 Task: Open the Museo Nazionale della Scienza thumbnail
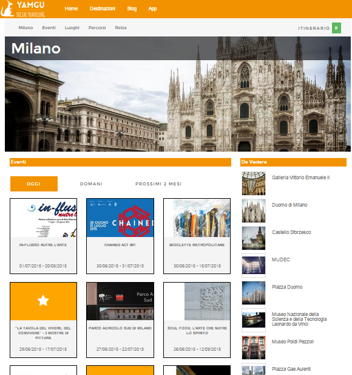pos(254,320)
